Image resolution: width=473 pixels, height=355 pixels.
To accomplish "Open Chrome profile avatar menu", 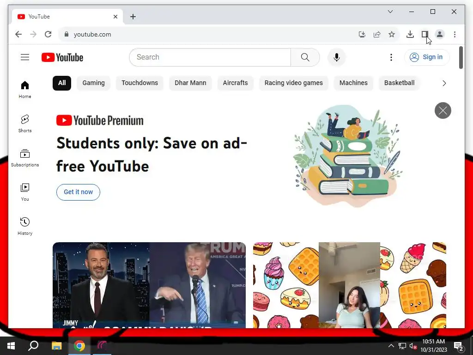I will (x=440, y=34).
